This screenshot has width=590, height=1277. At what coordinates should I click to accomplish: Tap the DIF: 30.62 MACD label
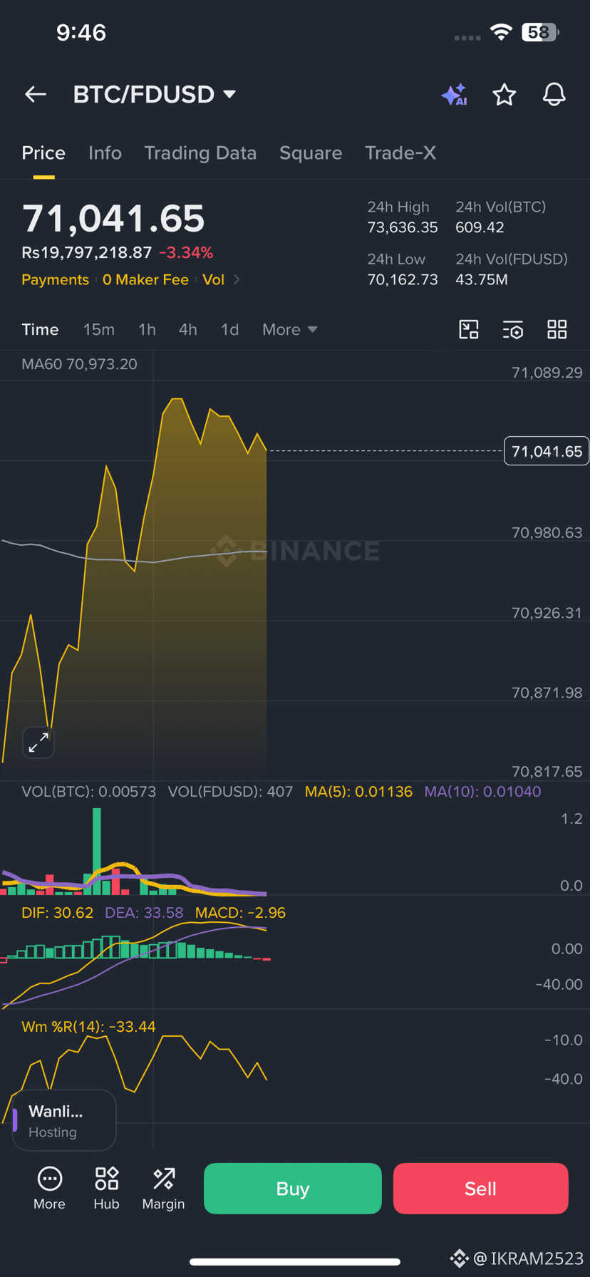pos(57,913)
